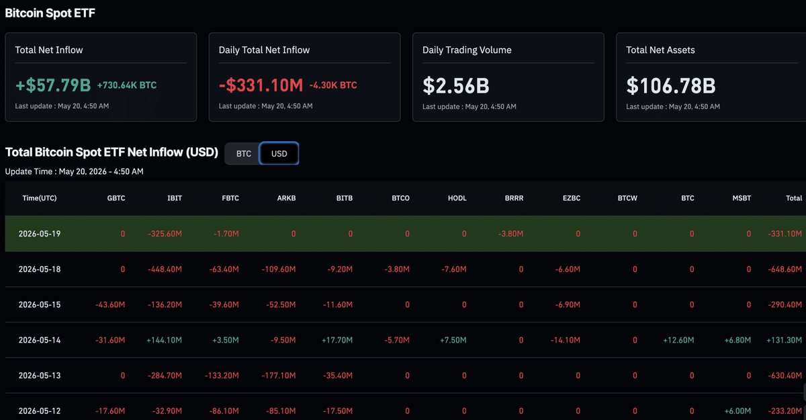This screenshot has width=806, height=420.
Task: Select the ARKB column header
Action: click(287, 198)
